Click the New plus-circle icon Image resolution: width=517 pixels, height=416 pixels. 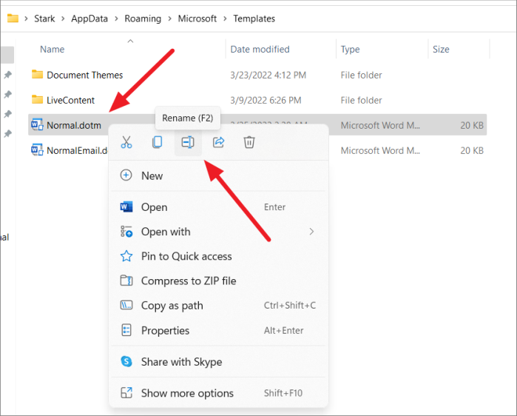[126, 175]
